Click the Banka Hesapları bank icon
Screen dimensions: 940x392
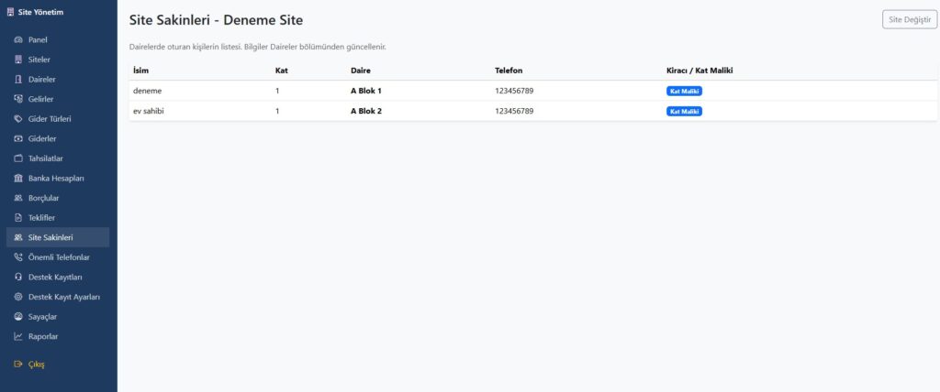(x=18, y=178)
